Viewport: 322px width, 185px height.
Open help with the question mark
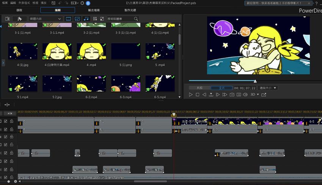click(x=316, y=3)
